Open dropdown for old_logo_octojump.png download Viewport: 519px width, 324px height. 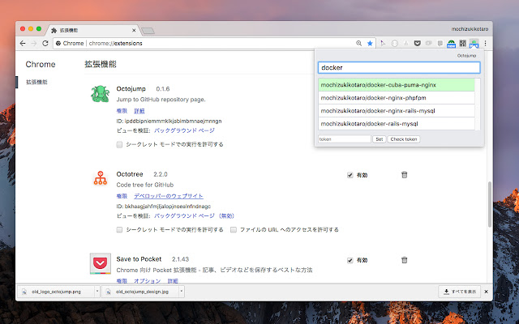(x=97, y=292)
